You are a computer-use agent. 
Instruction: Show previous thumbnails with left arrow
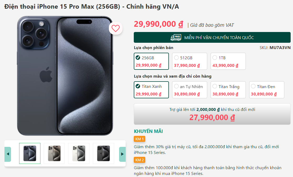(8, 154)
